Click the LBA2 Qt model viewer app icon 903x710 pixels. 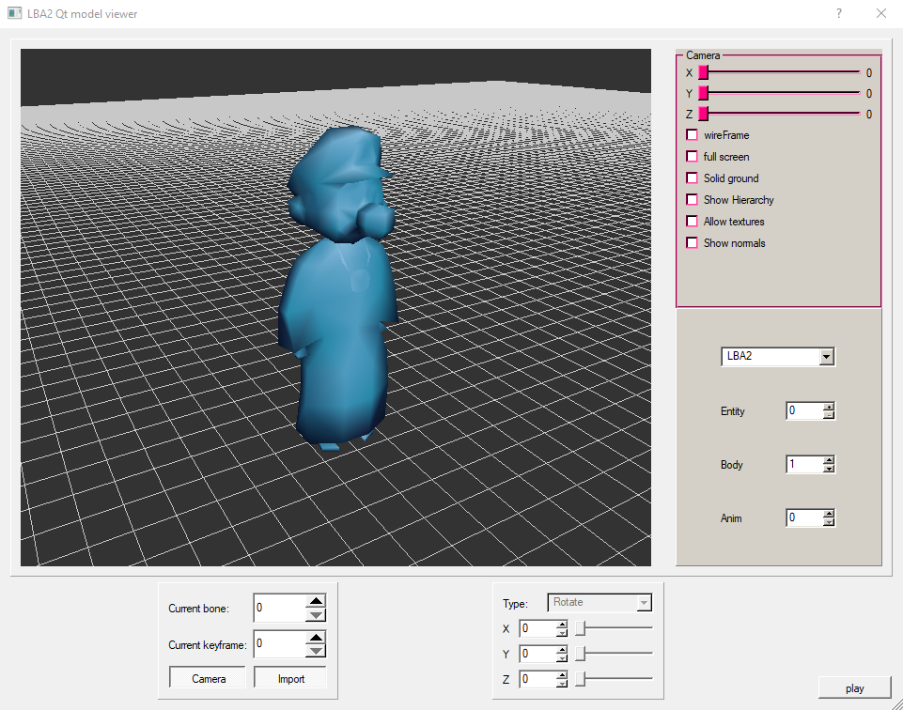click(14, 13)
